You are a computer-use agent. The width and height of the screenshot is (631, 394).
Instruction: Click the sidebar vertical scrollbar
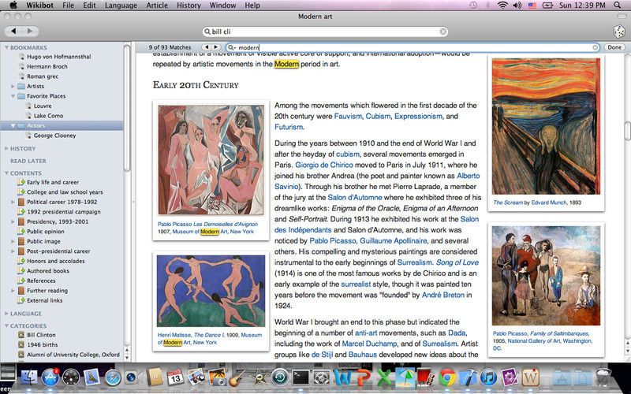click(x=127, y=108)
